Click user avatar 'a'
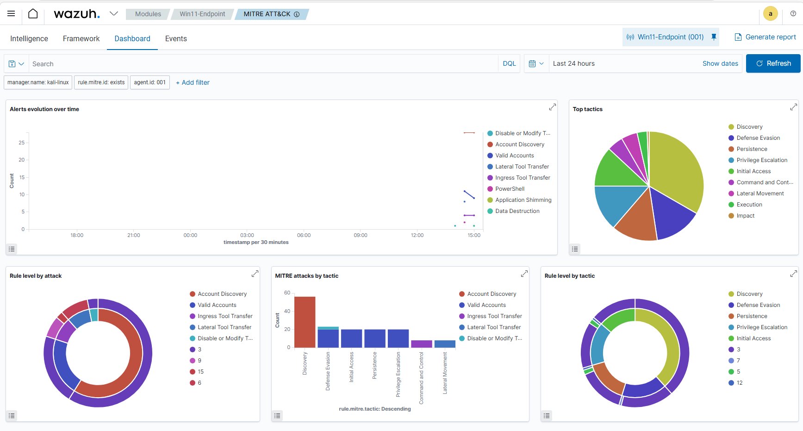803x431 pixels. pos(770,14)
